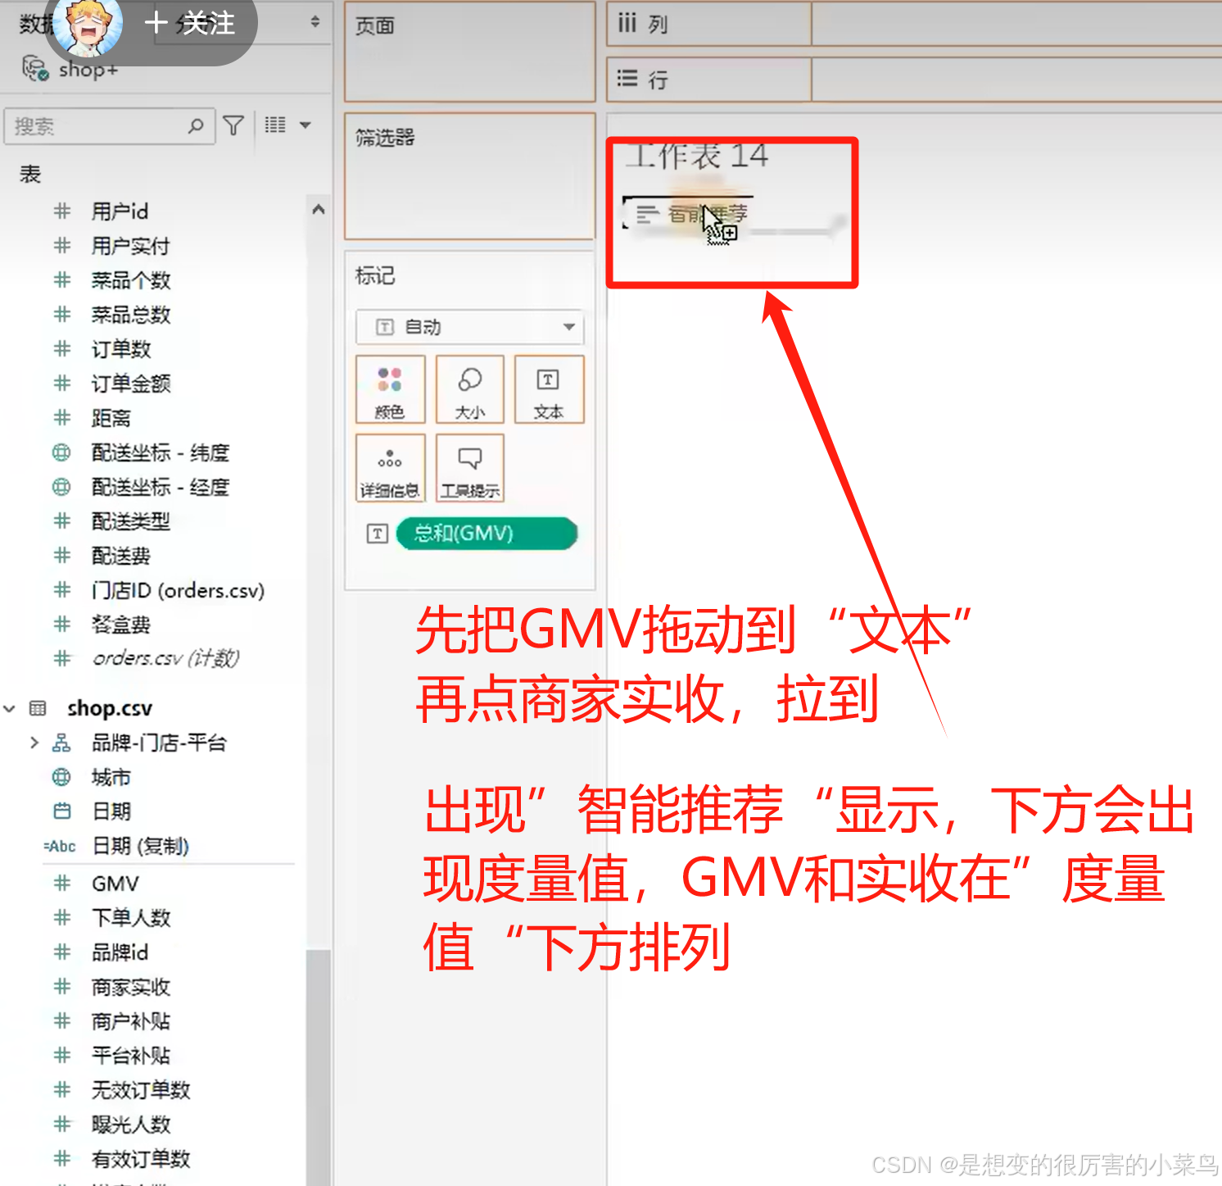Click the =Abc icon of 日期 (复制)
1222x1186 pixels.
60,846
